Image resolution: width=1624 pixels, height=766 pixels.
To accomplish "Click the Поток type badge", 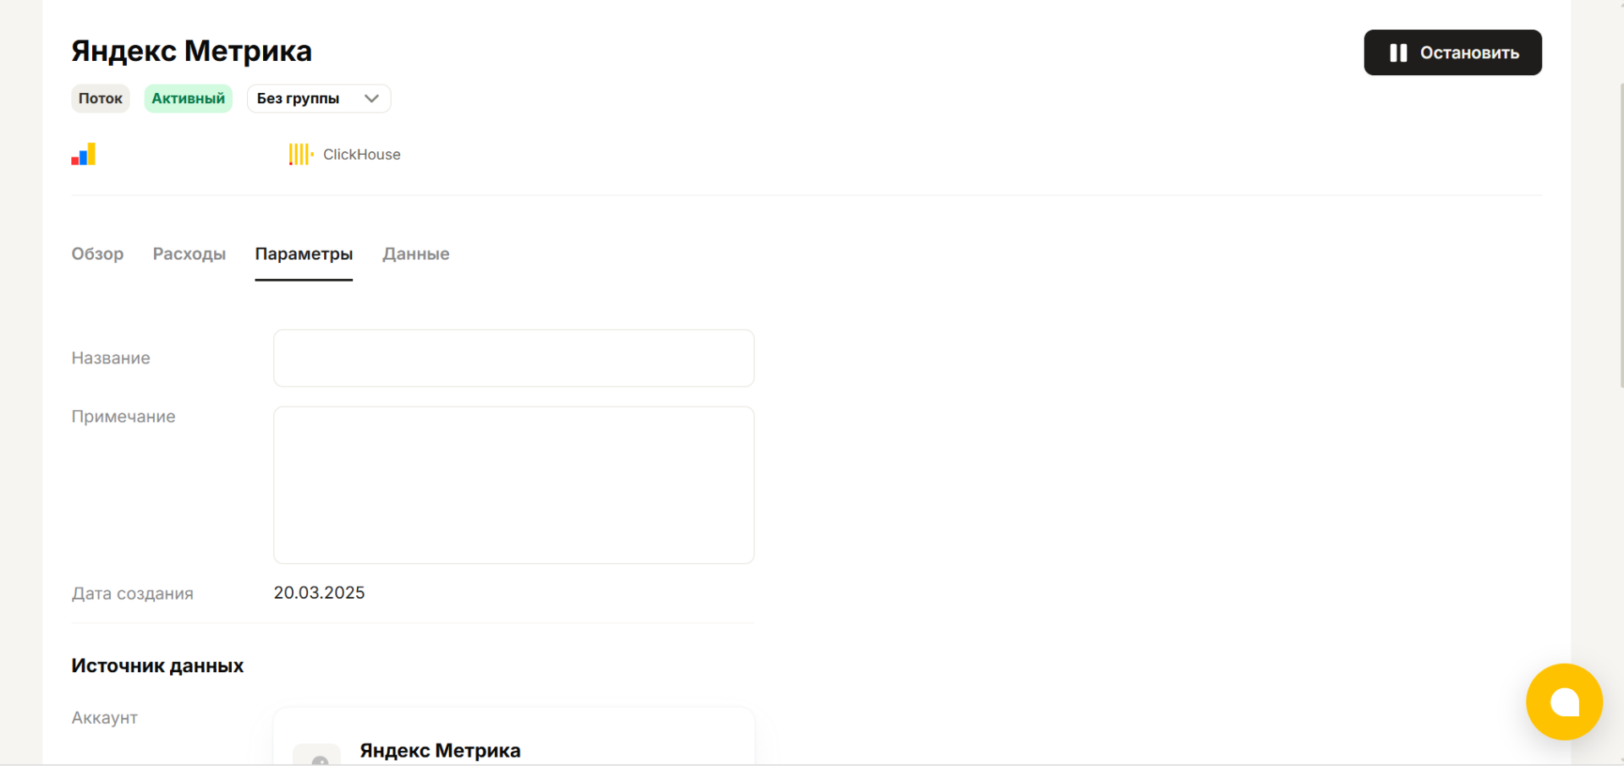I will point(101,98).
